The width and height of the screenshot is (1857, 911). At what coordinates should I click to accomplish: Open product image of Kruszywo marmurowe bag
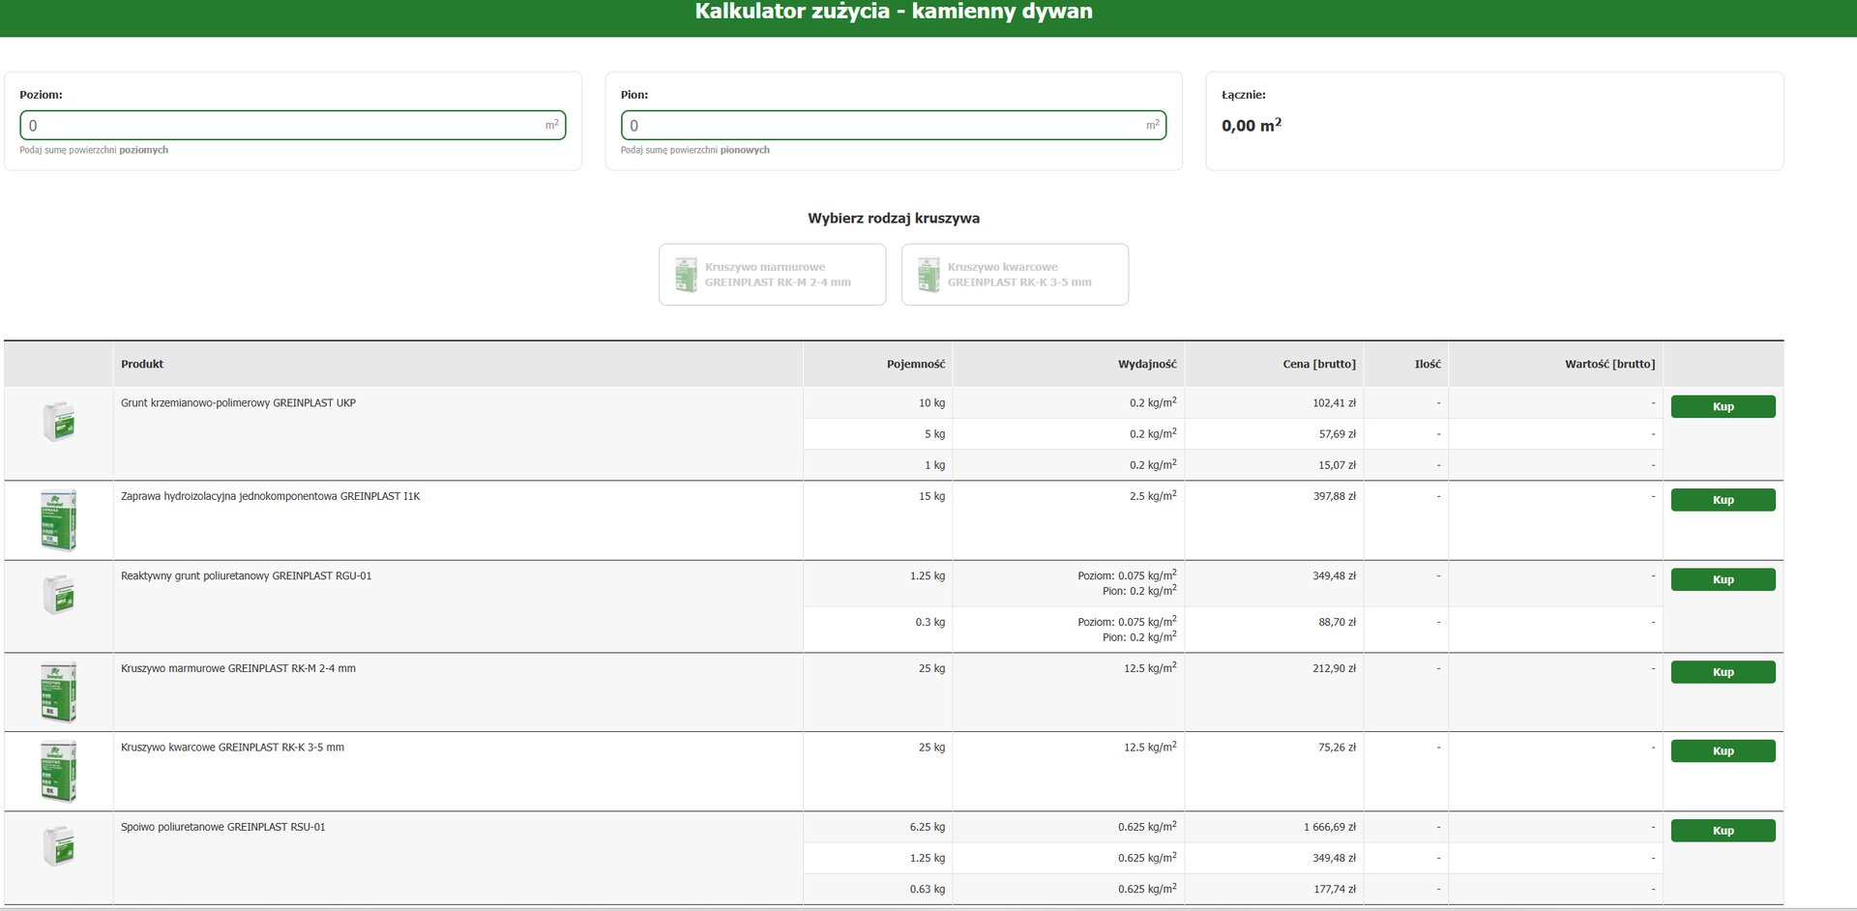[59, 692]
